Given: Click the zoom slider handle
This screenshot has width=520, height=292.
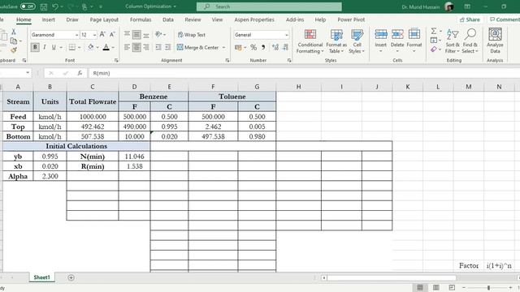Looking at the screenshot, I should click(488, 288).
